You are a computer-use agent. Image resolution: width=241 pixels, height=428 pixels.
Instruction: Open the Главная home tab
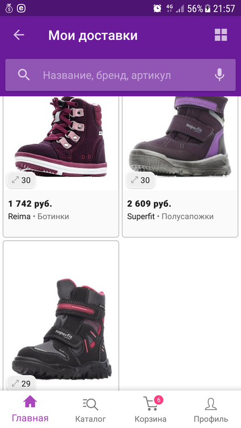tap(30, 409)
